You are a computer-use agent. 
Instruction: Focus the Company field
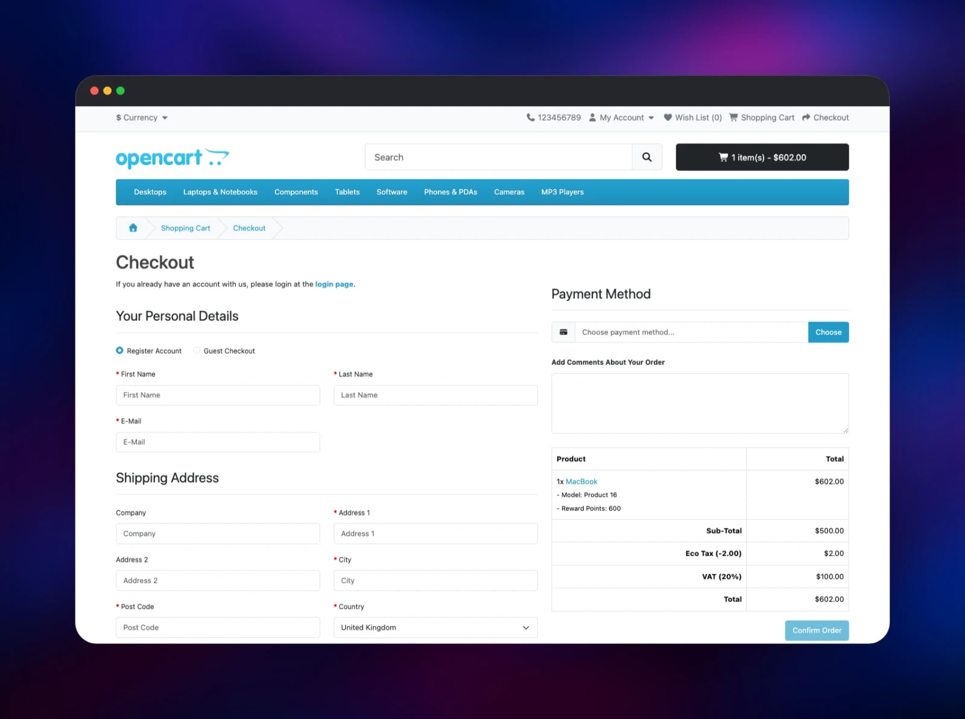click(x=218, y=534)
